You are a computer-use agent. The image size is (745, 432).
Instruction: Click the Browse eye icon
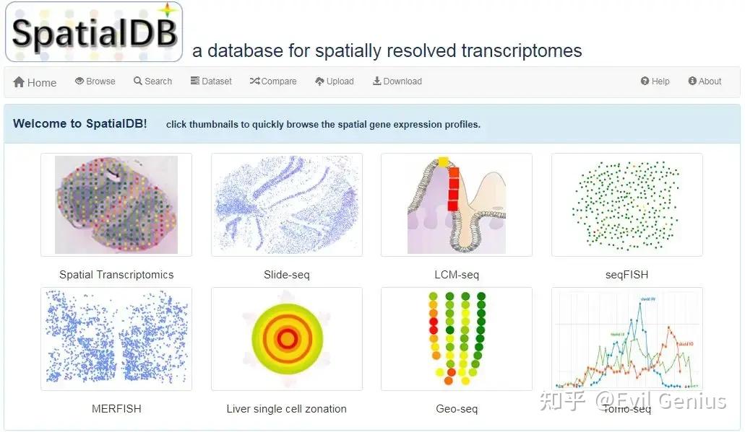[79, 81]
